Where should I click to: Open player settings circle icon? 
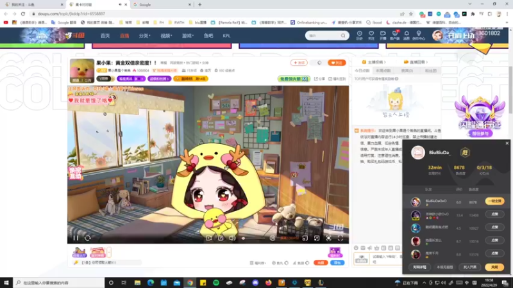point(272,238)
